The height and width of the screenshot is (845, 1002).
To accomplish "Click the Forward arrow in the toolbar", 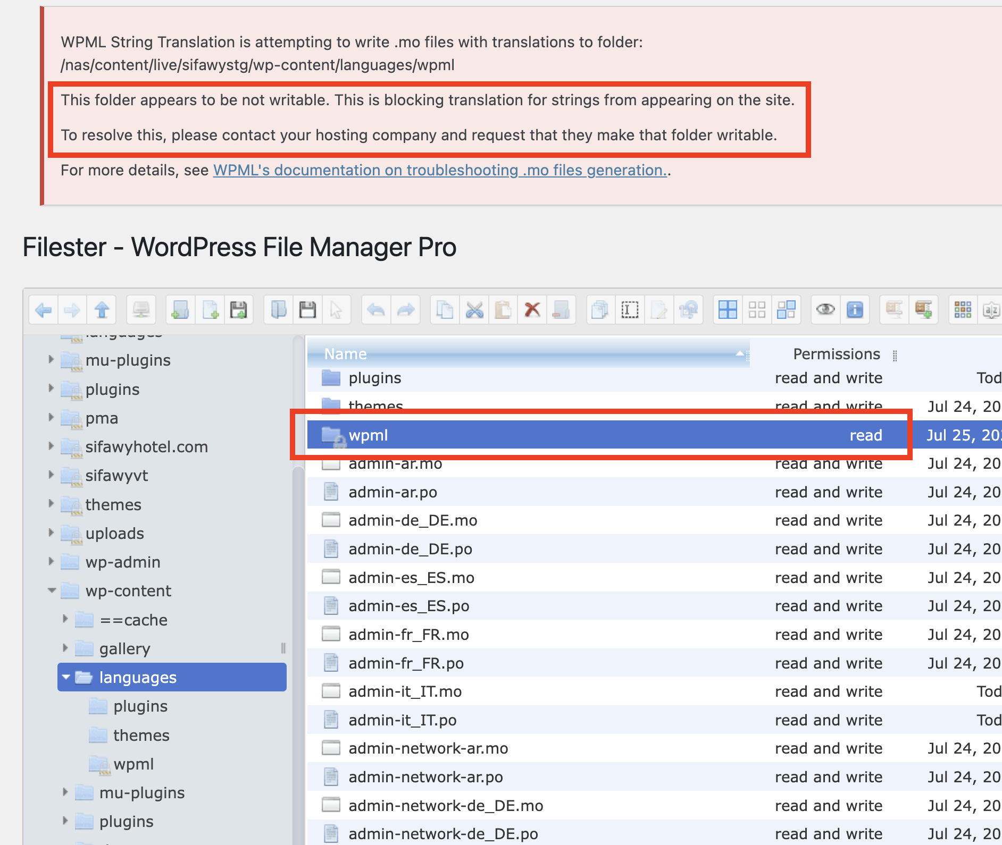I will [x=72, y=309].
